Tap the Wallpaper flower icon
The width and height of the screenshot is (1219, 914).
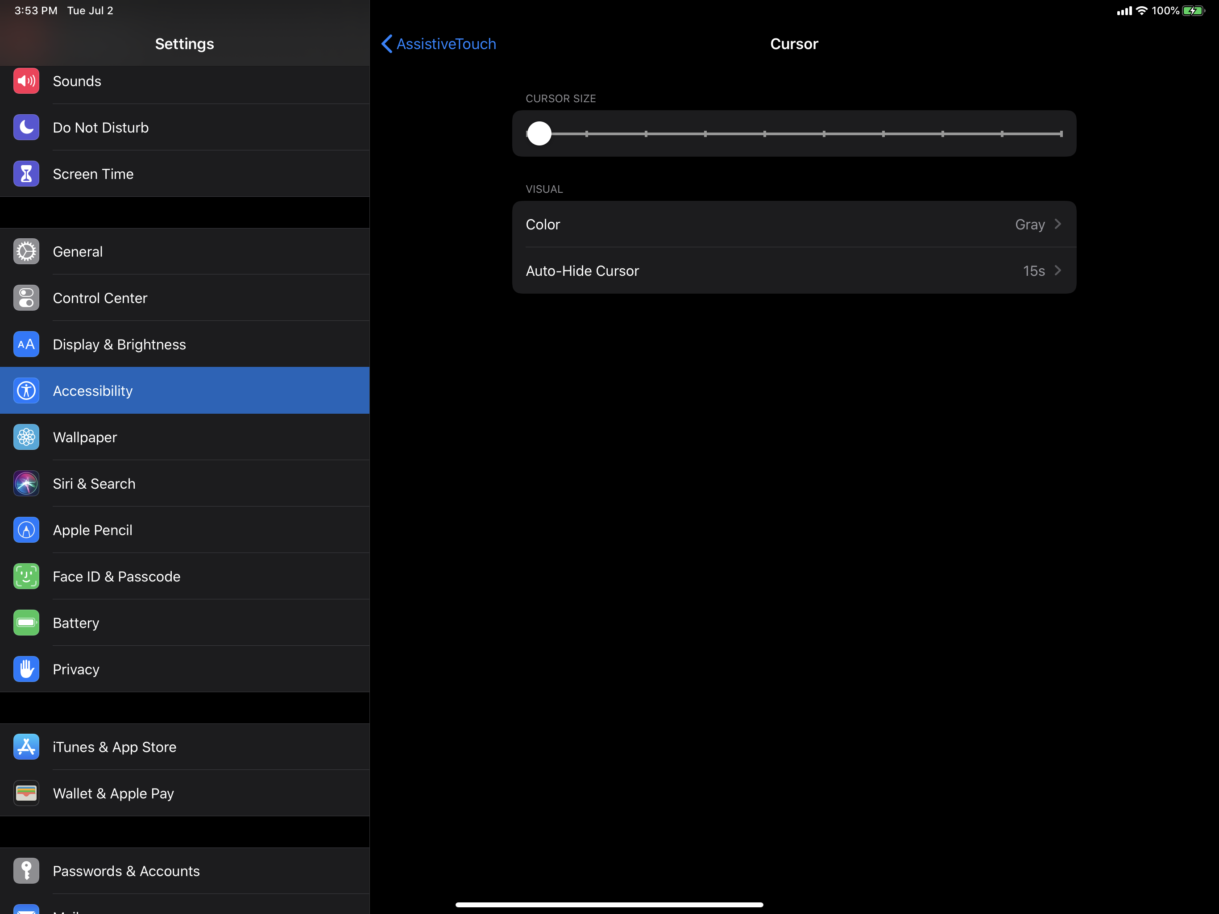click(26, 437)
